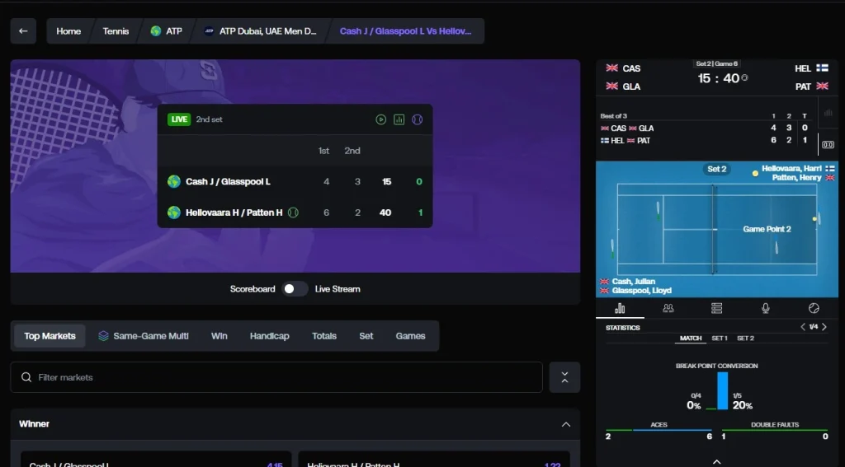Go back with the left arrow button
Image resolution: width=845 pixels, height=467 pixels.
23,31
